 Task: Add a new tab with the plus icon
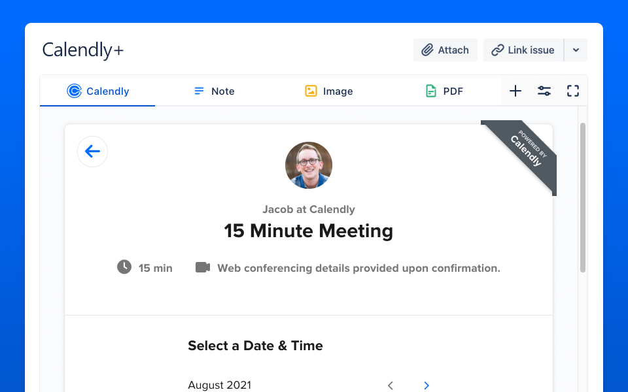pyautogui.click(x=515, y=91)
